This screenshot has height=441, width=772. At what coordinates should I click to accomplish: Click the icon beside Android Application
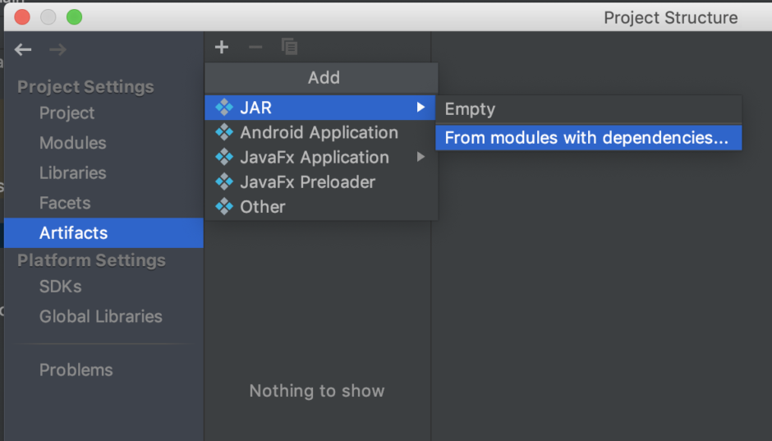click(224, 132)
